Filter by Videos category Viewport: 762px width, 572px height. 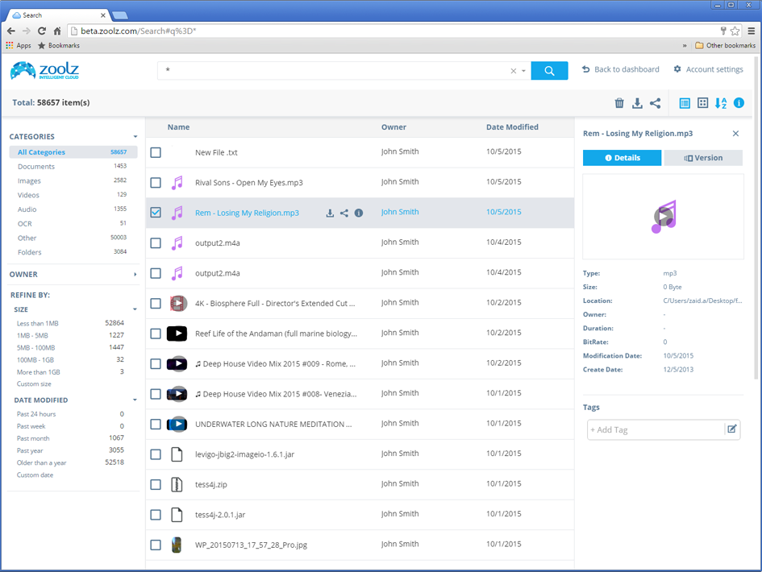tap(28, 195)
